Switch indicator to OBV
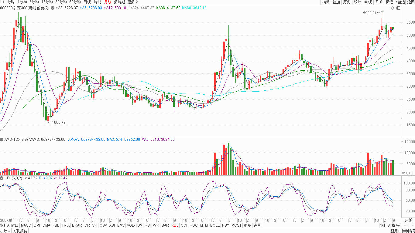 [103, 225]
